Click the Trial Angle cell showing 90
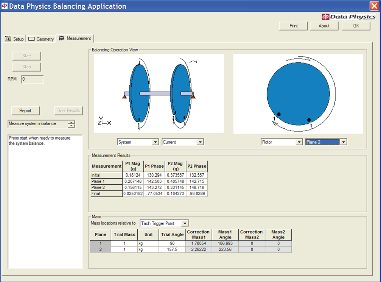 172,243
